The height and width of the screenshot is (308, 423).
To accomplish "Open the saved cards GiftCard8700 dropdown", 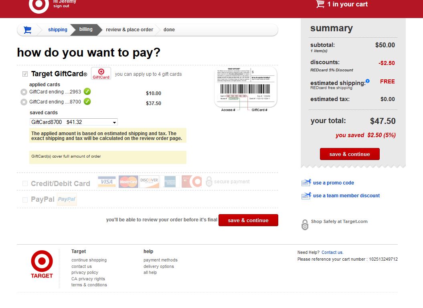I will [74, 122].
